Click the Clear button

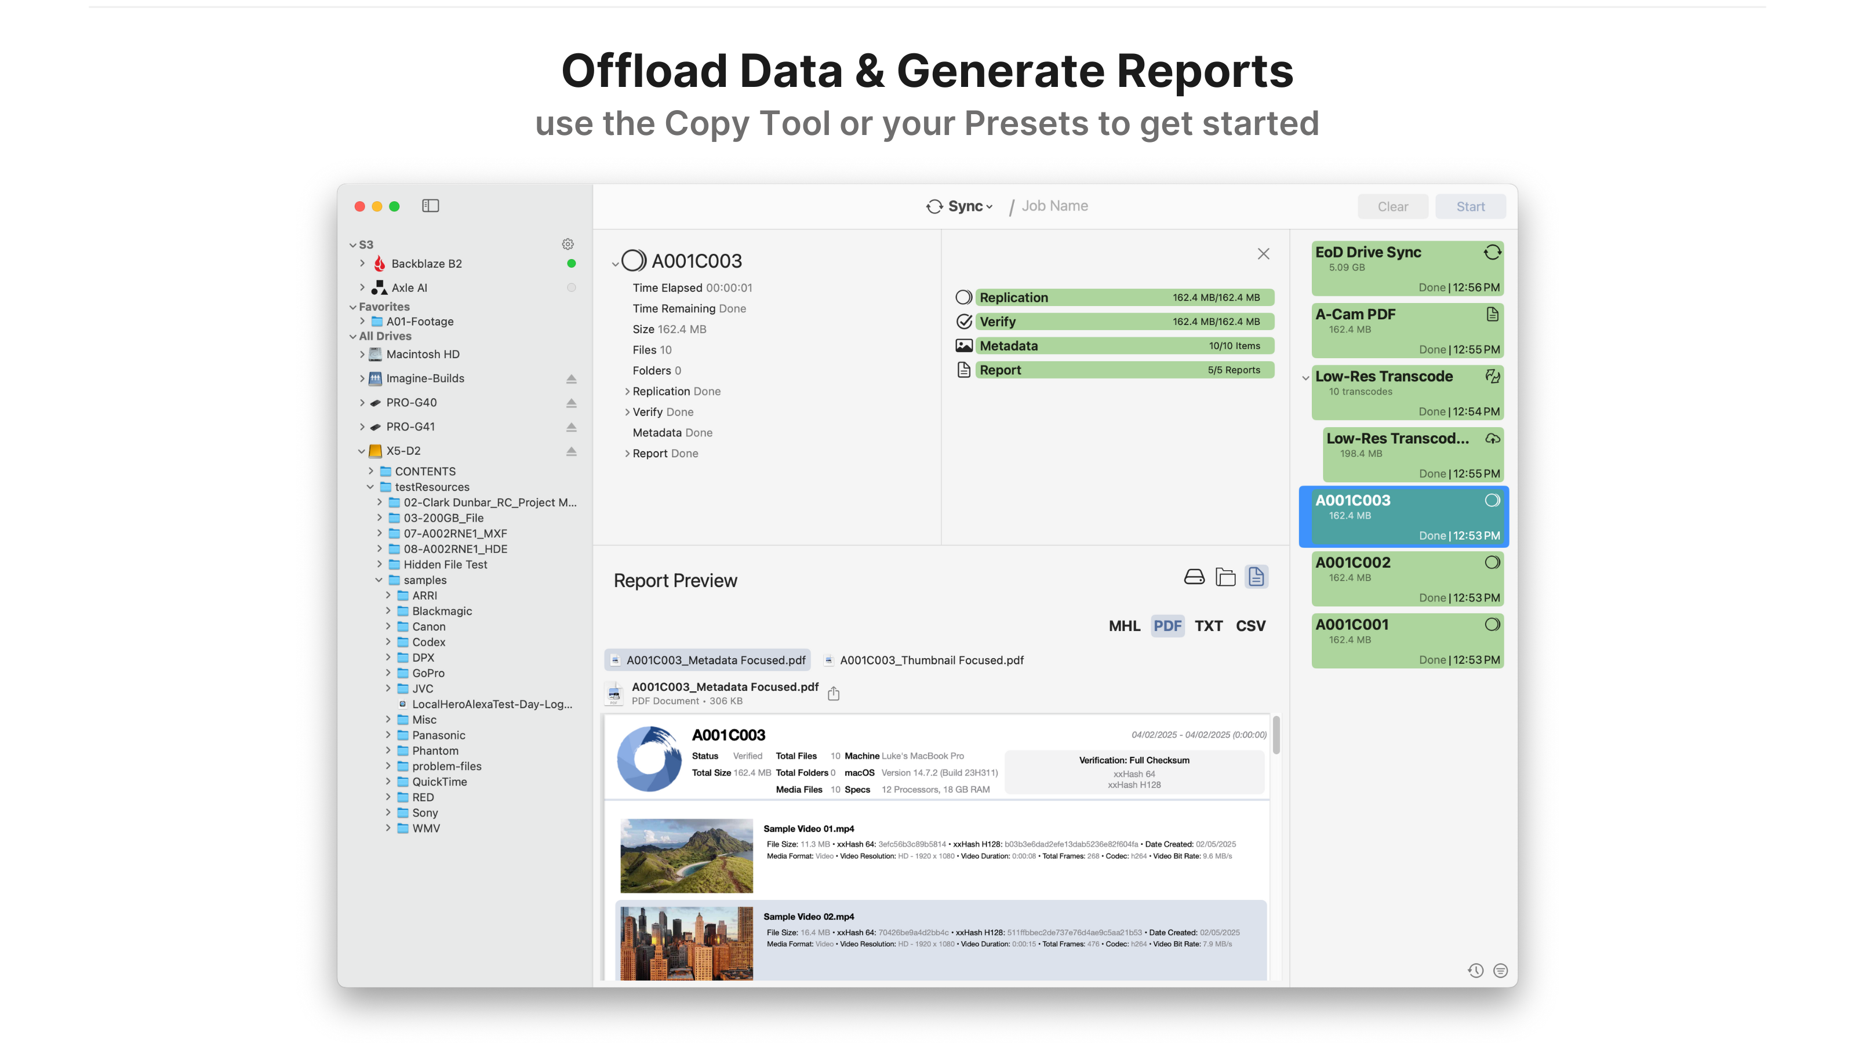pyautogui.click(x=1392, y=207)
